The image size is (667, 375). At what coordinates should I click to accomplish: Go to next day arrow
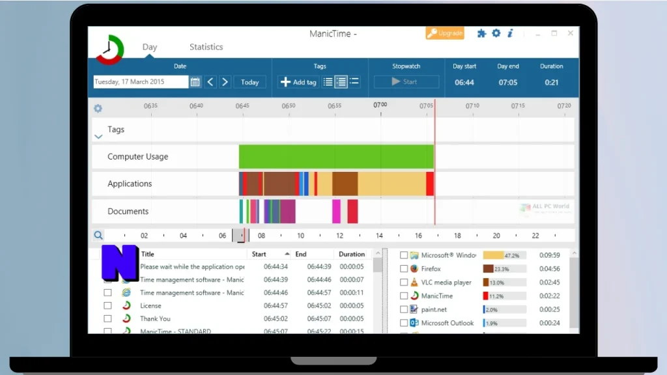tap(225, 82)
